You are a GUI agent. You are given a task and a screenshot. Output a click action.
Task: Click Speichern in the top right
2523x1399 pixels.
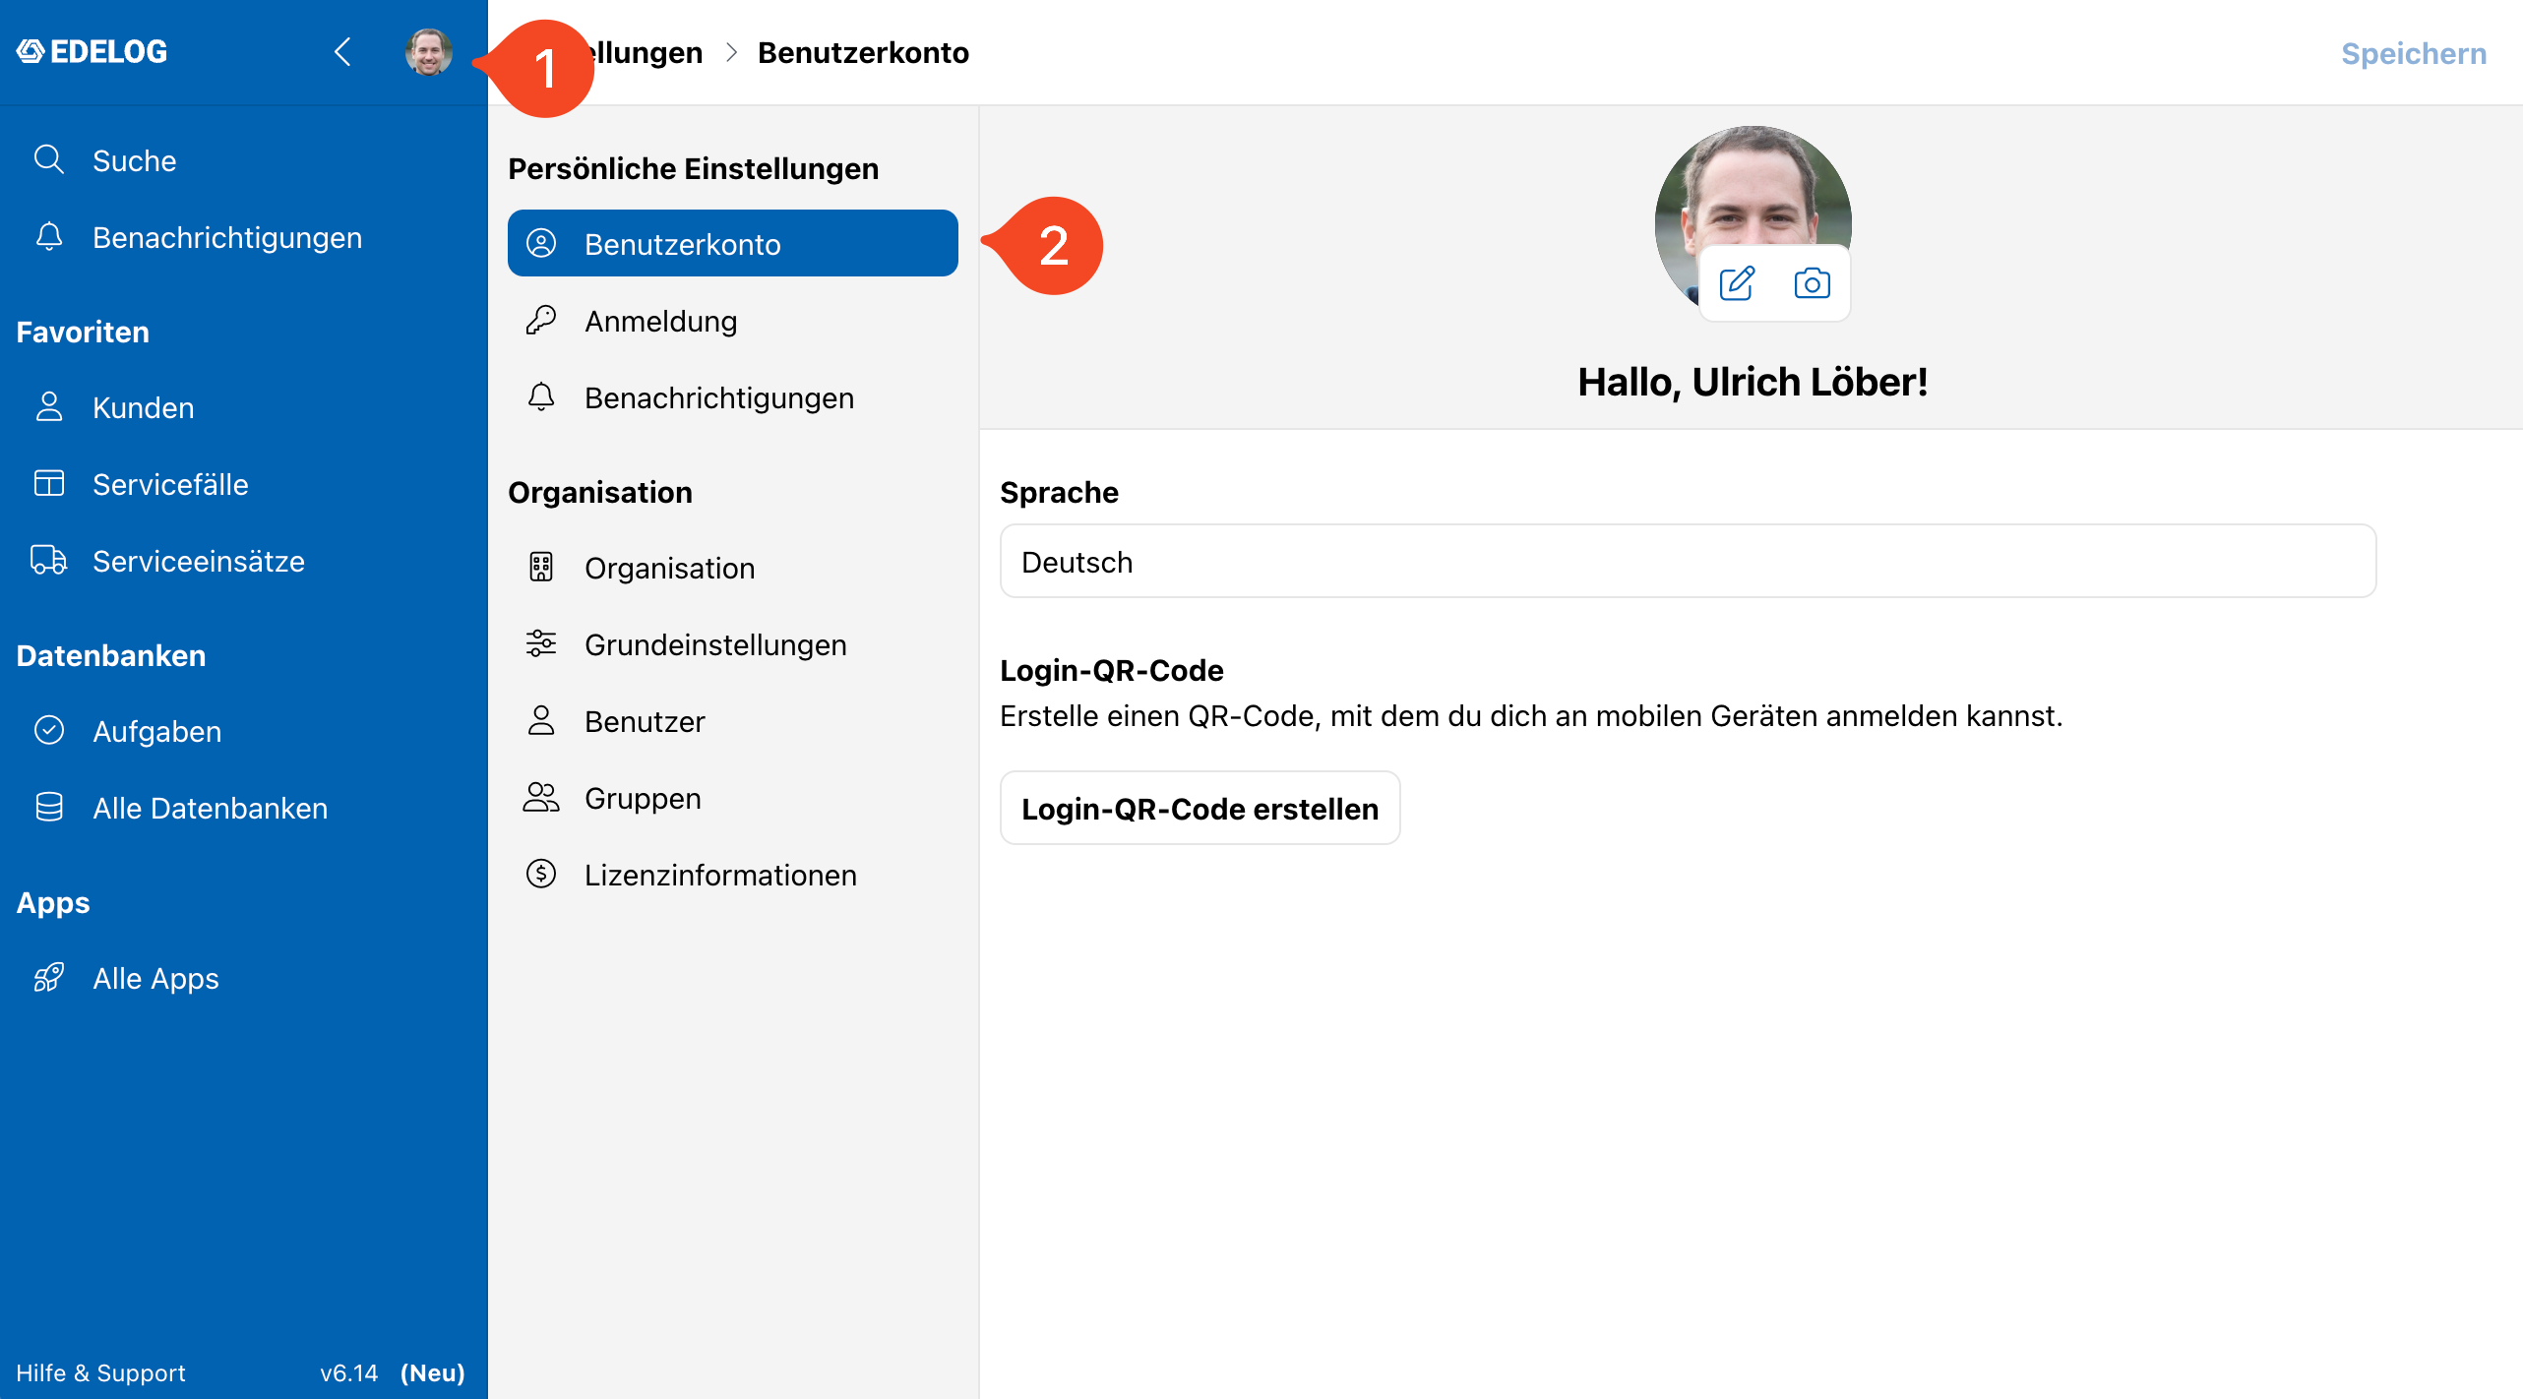(2415, 53)
